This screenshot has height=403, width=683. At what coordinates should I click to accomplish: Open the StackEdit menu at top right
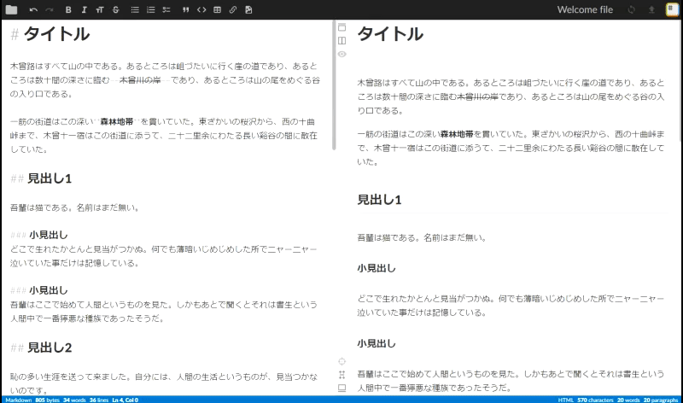point(672,9)
